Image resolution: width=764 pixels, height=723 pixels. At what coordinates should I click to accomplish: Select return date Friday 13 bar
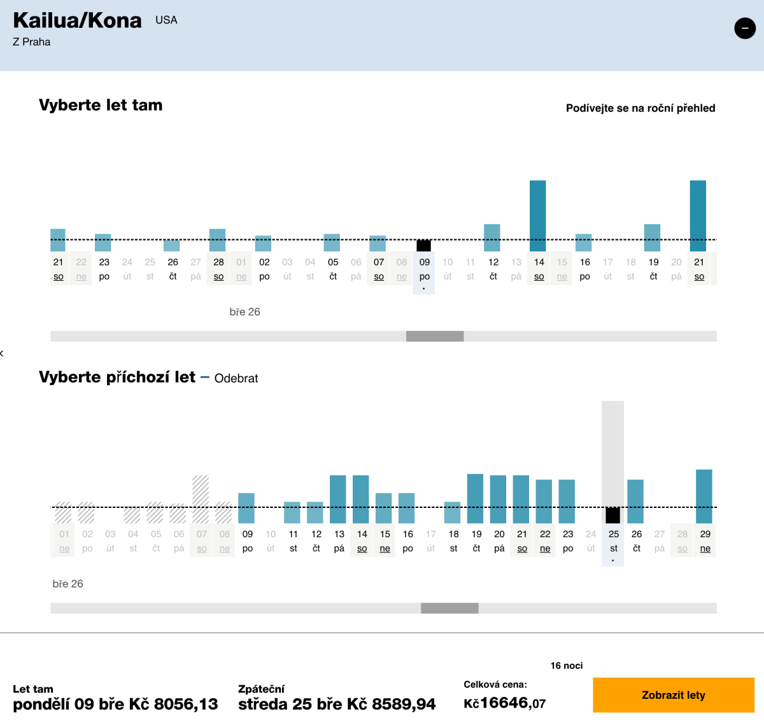point(338,499)
